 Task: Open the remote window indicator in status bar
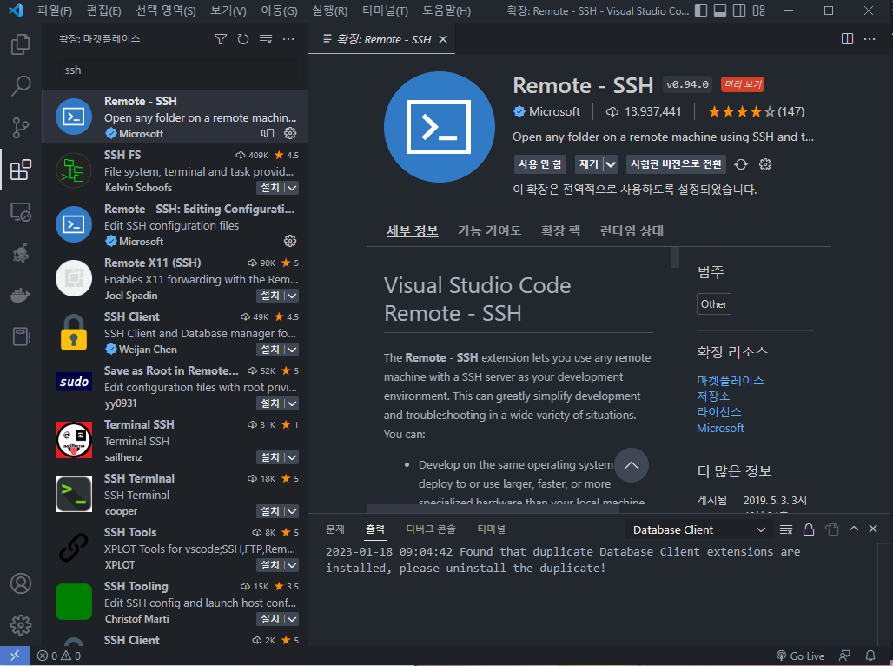pyautogui.click(x=15, y=656)
